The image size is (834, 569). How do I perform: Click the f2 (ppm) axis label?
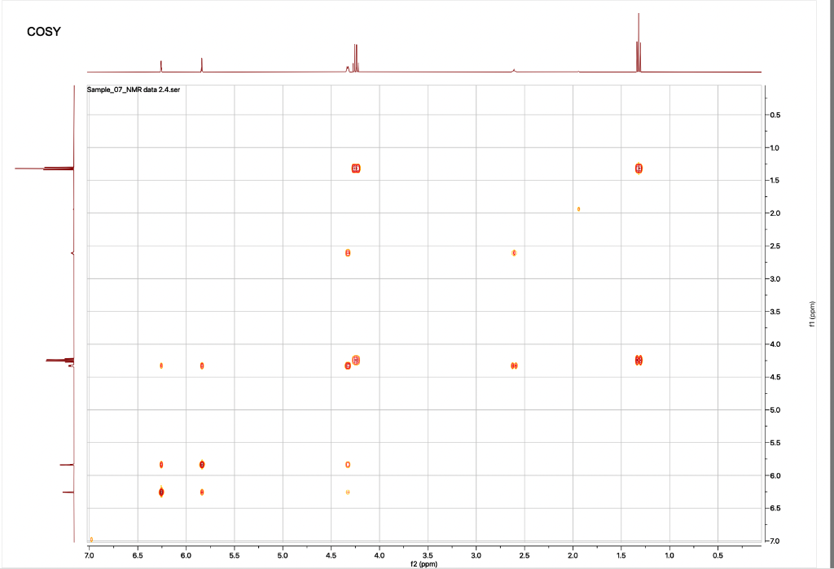click(424, 562)
